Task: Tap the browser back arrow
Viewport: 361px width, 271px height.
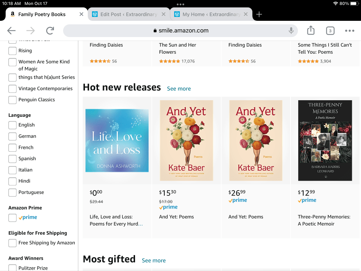Action: pos(11,31)
